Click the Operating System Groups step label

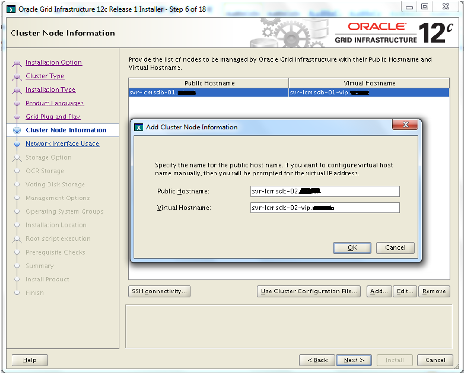point(64,211)
